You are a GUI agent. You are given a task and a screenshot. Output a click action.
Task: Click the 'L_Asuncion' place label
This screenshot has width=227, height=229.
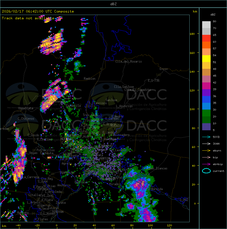pyautogui.click(x=124, y=106)
